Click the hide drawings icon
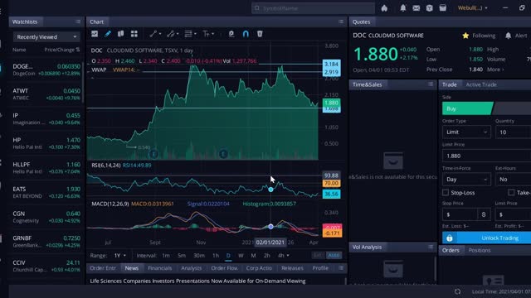The width and height of the screenshot is (531, 298). (x=231, y=34)
